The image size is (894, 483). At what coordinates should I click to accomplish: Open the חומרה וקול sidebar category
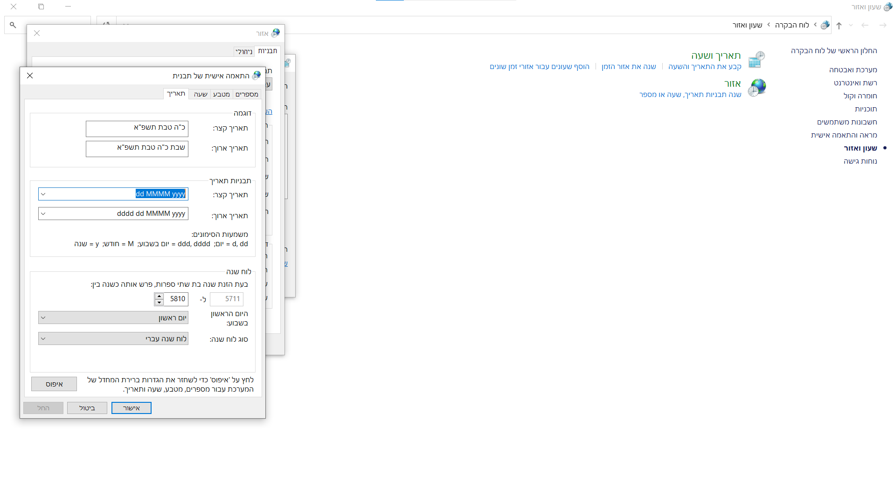pyautogui.click(x=860, y=96)
